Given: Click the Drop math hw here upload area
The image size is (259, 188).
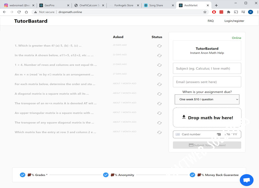Looking at the screenshot, I should point(207,118).
